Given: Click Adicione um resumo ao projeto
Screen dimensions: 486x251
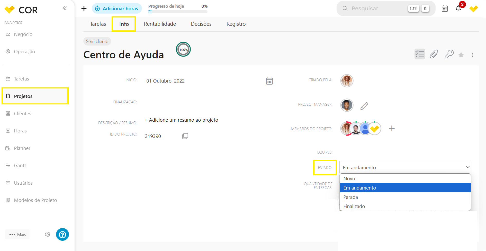Looking at the screenshot, I should pyautogui.click(x=181, y=120).
